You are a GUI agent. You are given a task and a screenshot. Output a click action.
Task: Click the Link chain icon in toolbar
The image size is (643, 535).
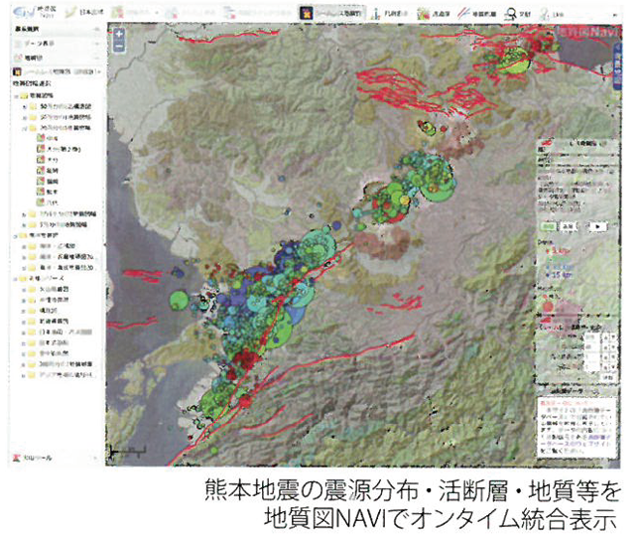coord(544,14)
